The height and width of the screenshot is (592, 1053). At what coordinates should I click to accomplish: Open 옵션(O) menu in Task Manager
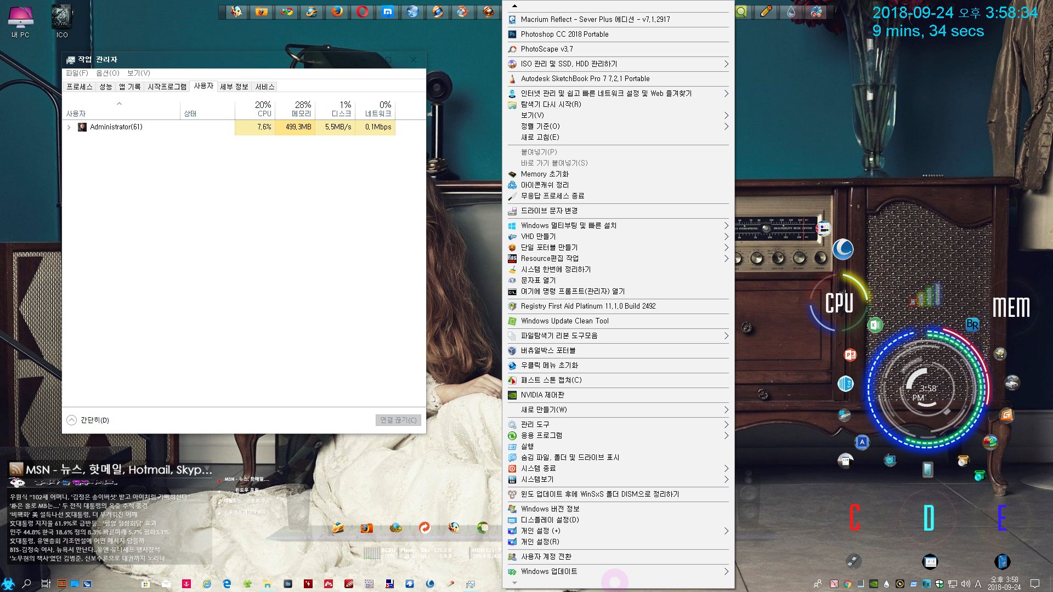[x=107, y=73]
